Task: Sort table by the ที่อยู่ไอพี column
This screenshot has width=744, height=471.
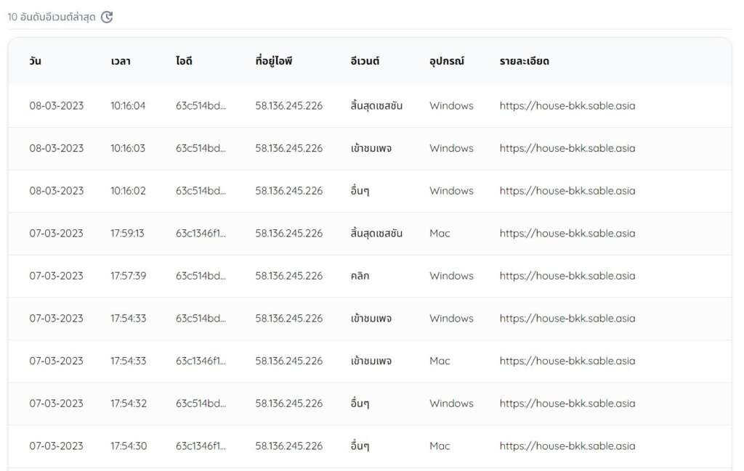Action: [273, 61]
